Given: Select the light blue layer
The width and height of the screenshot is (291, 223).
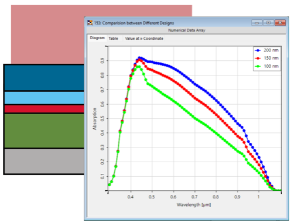Looking at the screenshot, I should coord(44,98).
